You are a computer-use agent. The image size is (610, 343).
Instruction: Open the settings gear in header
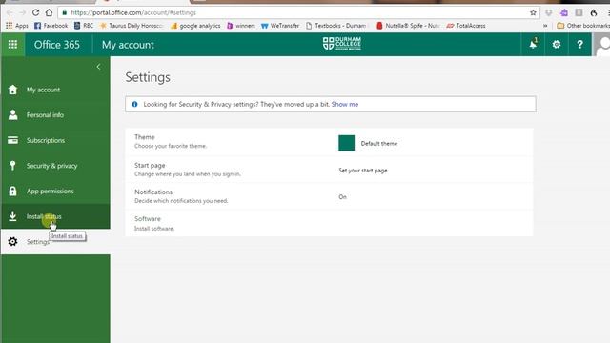point(557,45)
